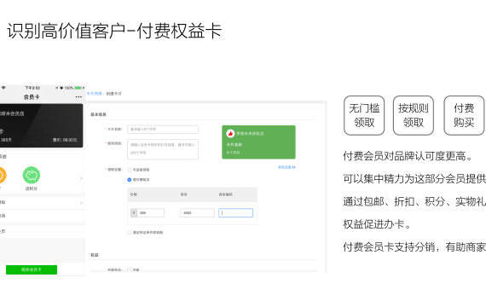Click the red thumbs-up logo on green card
This screenshot has width=486, height=307.
(230, 133)
